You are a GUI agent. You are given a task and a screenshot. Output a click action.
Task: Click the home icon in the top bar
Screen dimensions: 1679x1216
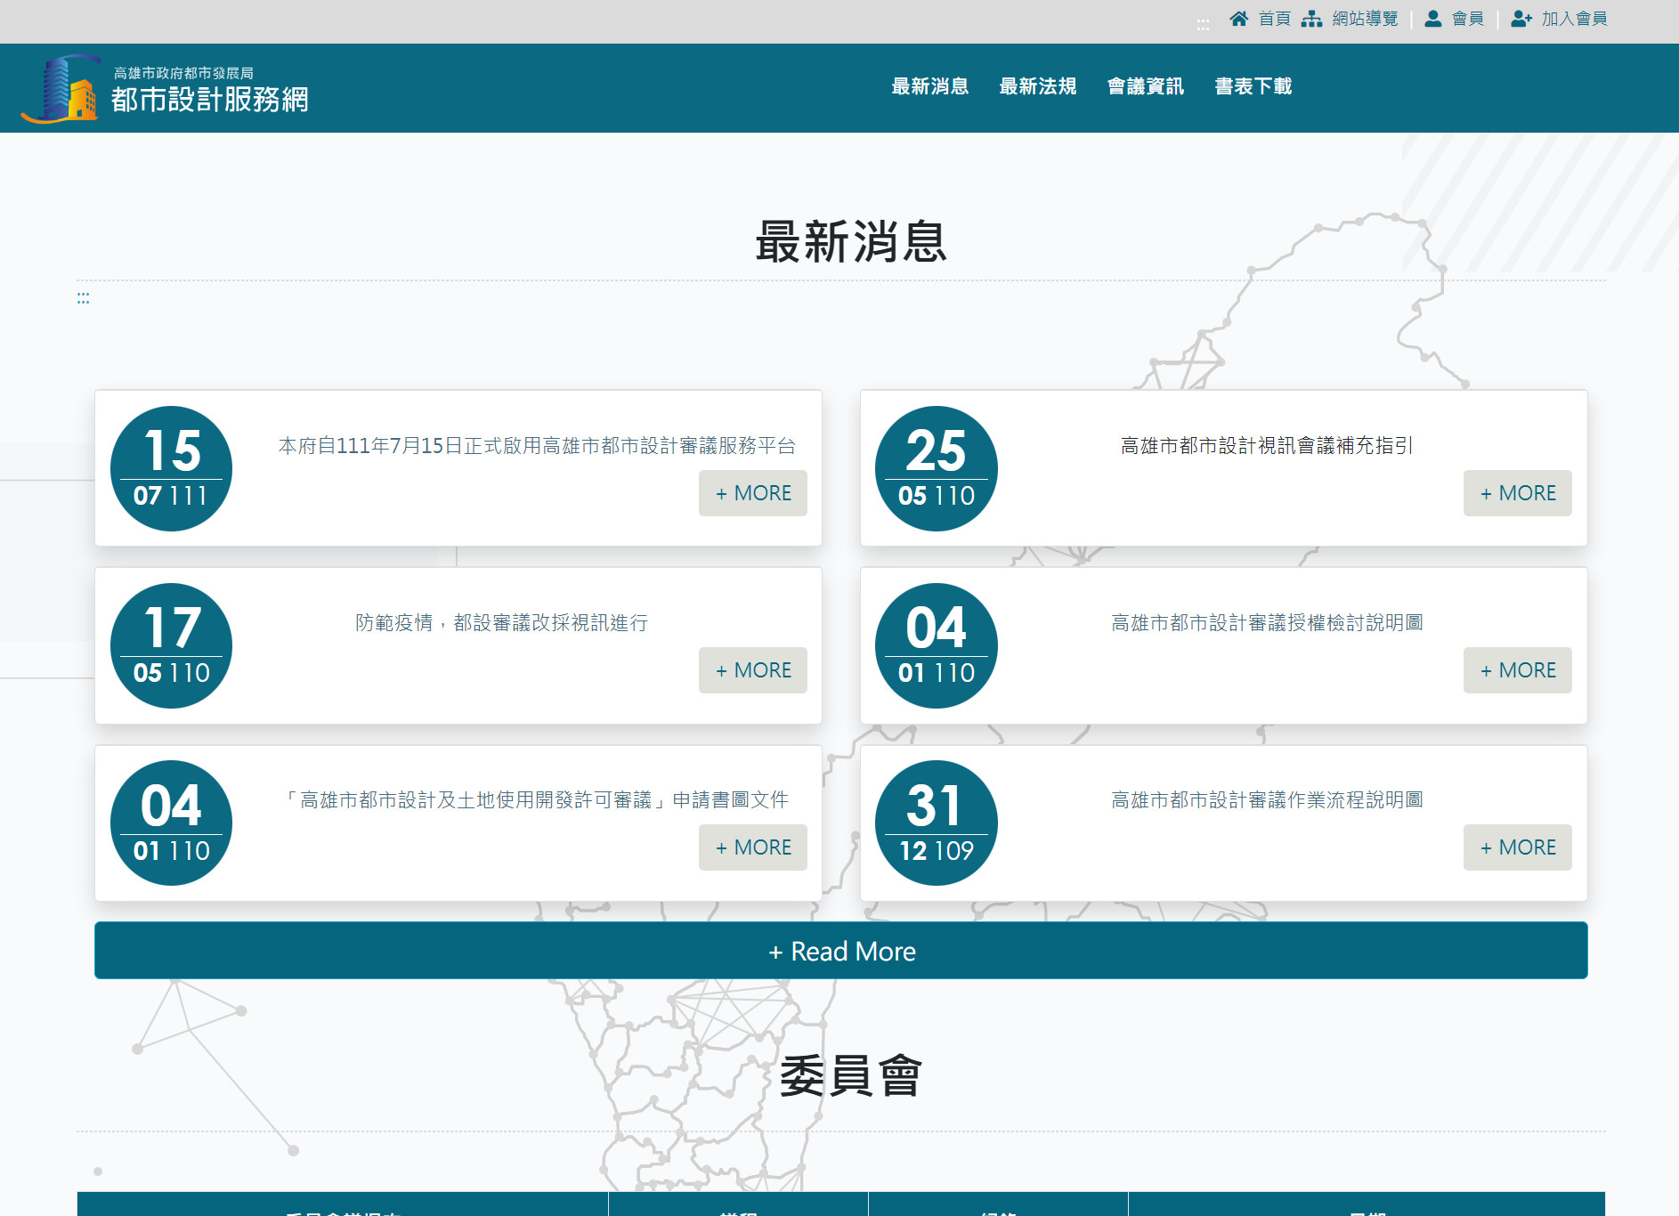coord(1238,19)
